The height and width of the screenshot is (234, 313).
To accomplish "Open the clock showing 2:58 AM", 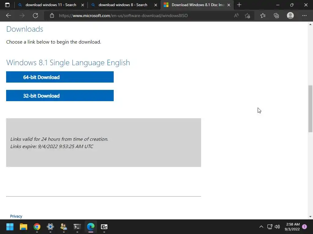I will 292,227.
